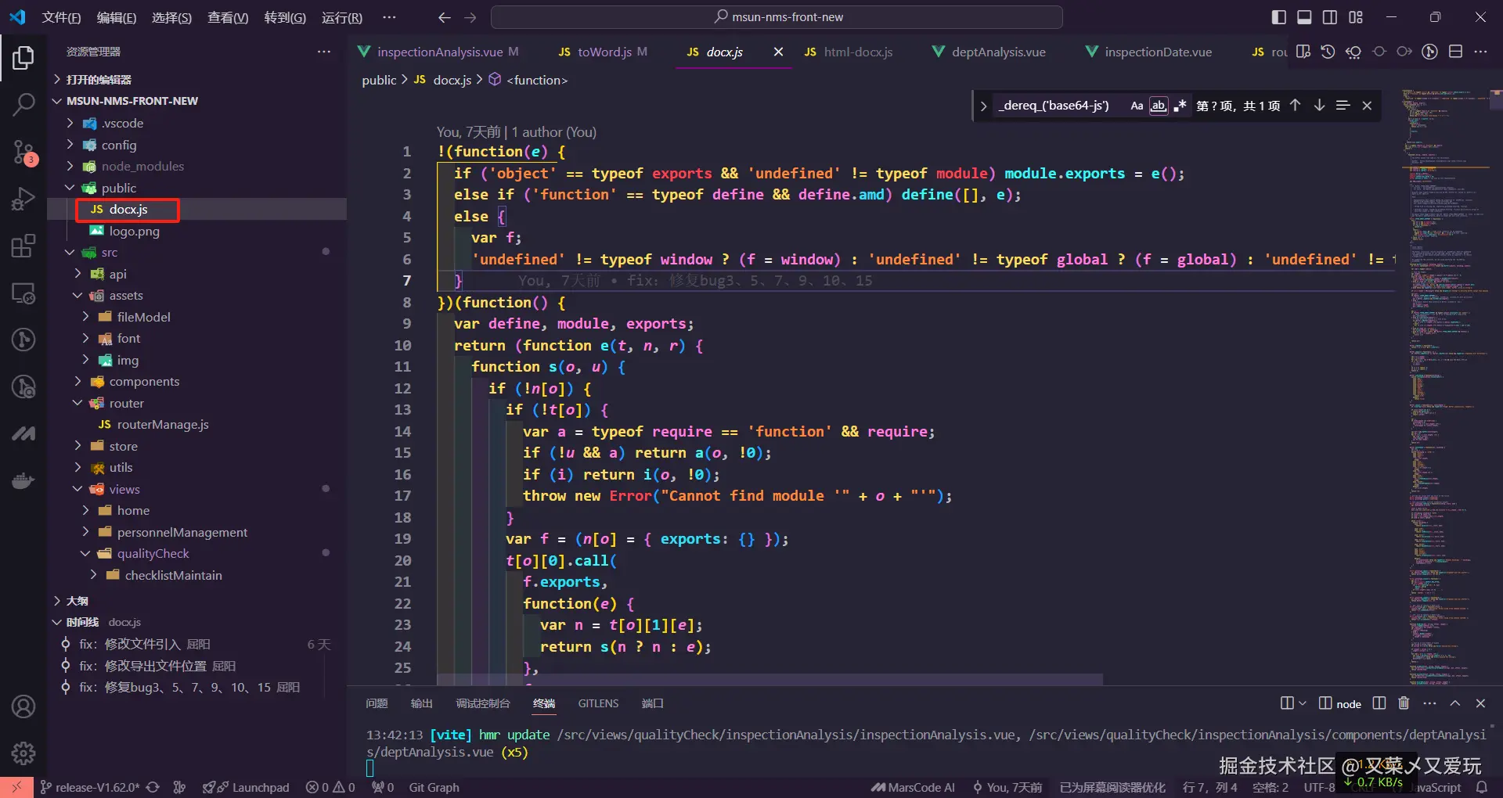Image resolution: width=1503 pixels, height=798 pixels.
Task: Open Manage settings gear icon
Action: point(23,753)
